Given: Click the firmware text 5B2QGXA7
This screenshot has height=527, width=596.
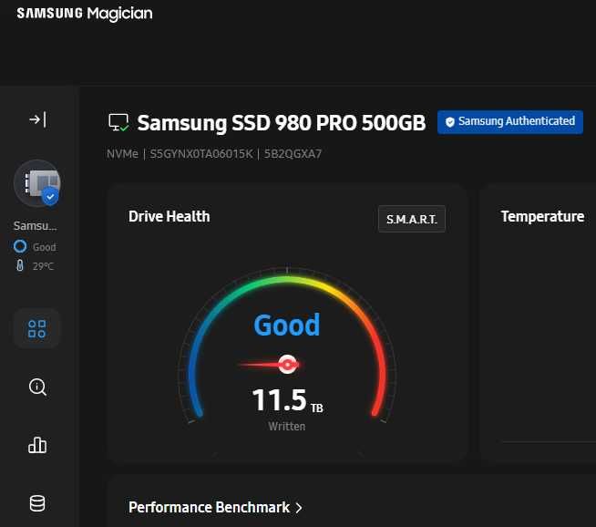Looking at the screenshot, I should (293, 153).
